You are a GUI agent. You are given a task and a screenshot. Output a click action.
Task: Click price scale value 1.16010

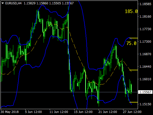[145, 79]
